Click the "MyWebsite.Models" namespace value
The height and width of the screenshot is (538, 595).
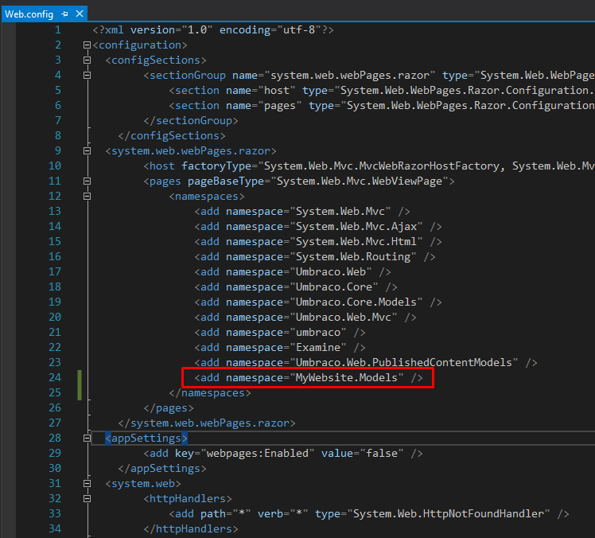(347, 378)
